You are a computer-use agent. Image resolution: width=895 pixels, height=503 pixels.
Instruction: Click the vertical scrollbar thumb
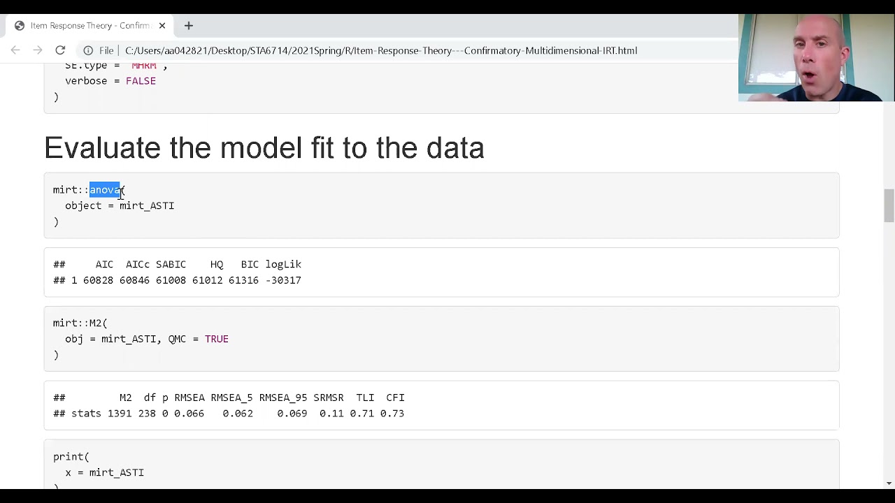889,205
